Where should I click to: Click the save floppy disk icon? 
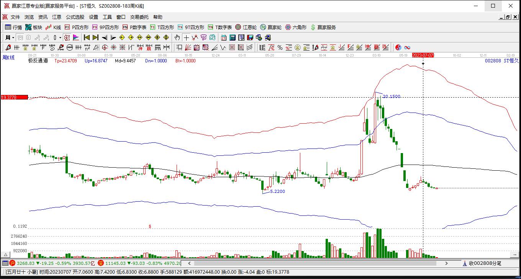250,38
